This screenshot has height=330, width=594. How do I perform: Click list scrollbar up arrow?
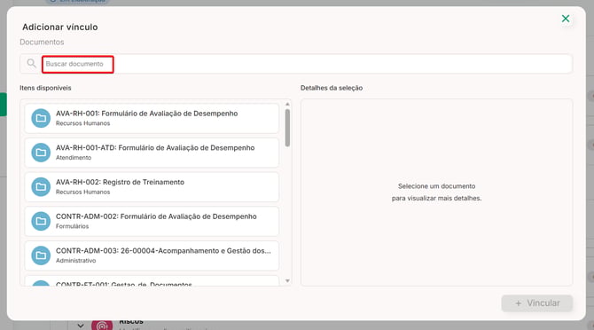(287, 104)
